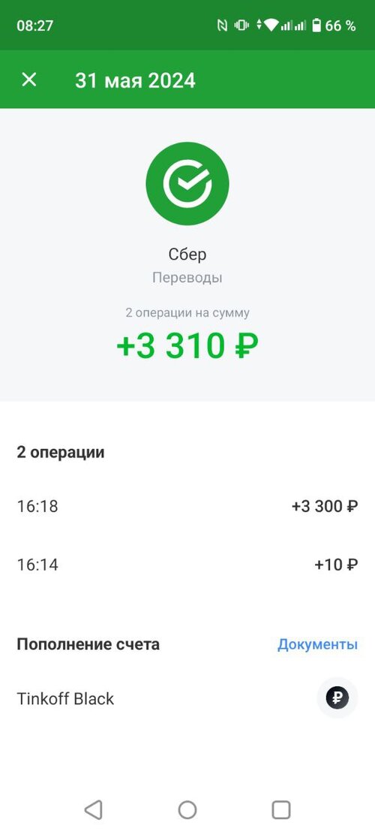
Task: Tap the Android recent apps square button
Action: point(280,809)
